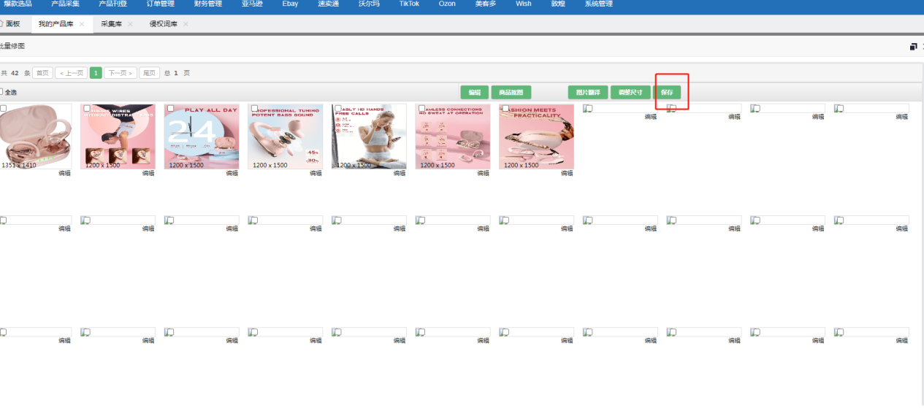This screenshot has width=924, height=408.
Task: Select the Professional Tuning Potent Bass thumbnail
Action: [285, 136]
